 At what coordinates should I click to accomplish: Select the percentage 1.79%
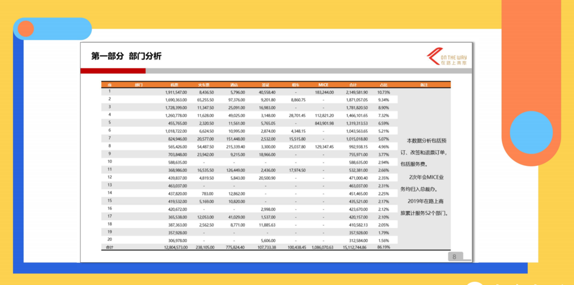coord(384,233)
